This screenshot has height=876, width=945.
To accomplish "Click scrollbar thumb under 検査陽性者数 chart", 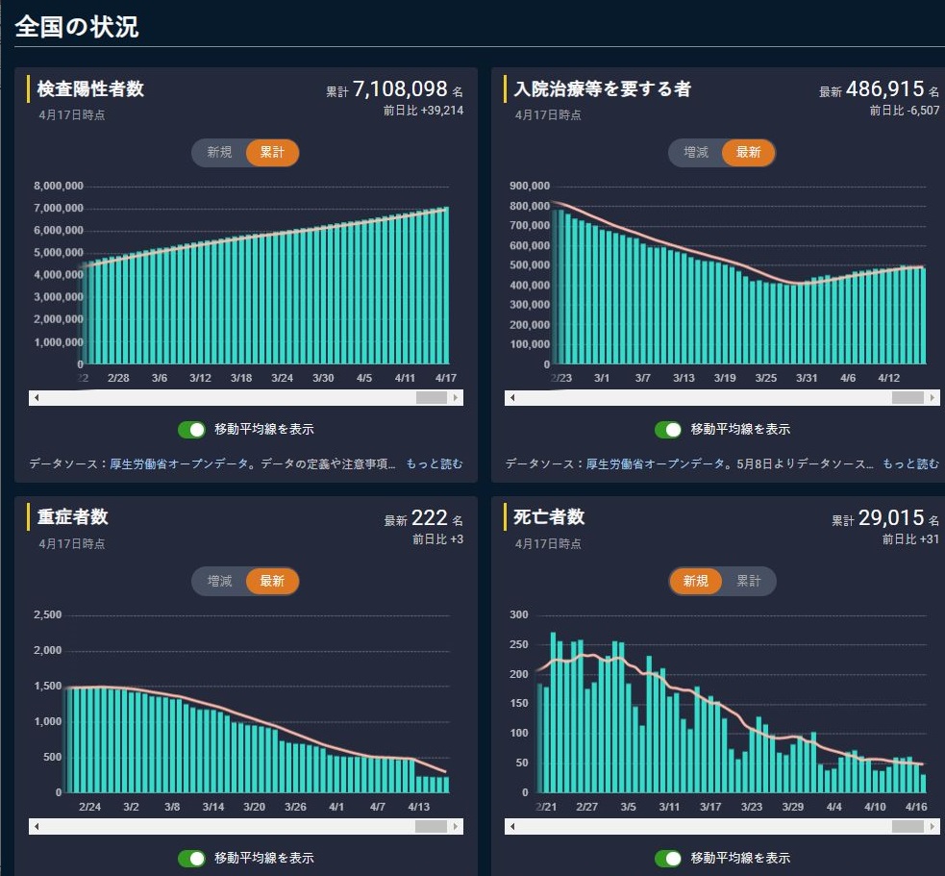I will pyautogui.click(x=431, y=397).
